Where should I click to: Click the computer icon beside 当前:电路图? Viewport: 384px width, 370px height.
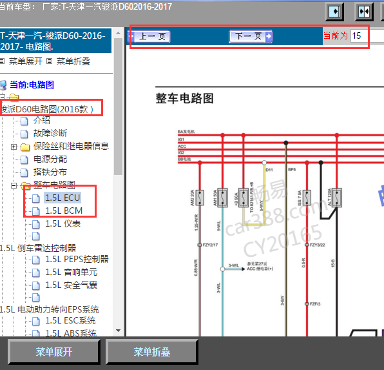tap(3, 85)
